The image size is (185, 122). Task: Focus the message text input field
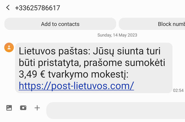(116, 110)
